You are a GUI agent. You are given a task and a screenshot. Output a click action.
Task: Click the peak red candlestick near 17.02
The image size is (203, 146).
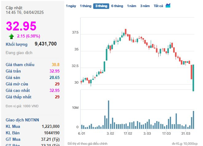(125, 32)
